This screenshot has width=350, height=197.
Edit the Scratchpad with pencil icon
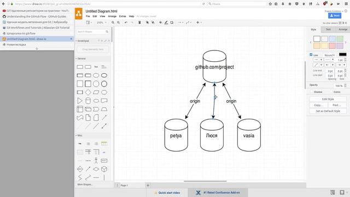click(x=106, y=41)
